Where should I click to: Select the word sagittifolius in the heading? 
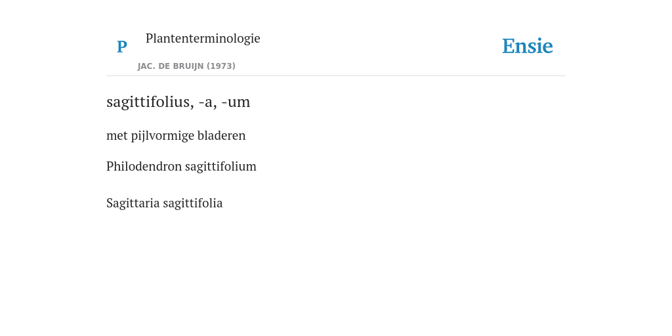tap(148, 102)
